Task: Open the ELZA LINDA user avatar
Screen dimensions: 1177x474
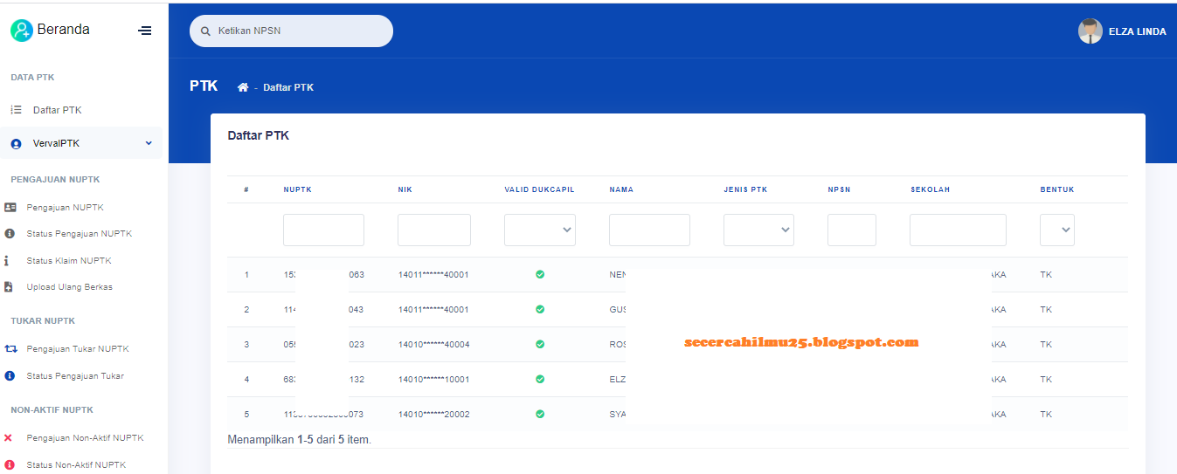Action: 1090,31
